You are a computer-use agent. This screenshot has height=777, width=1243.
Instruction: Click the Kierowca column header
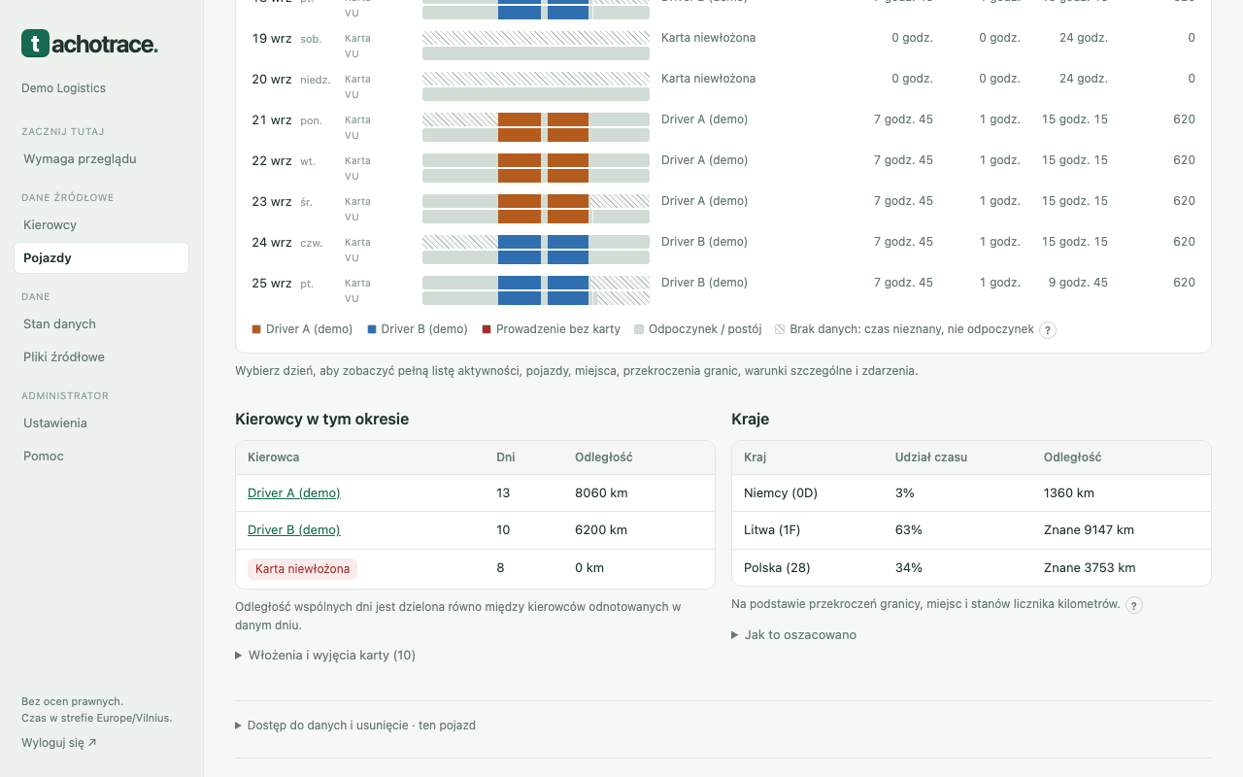(x=274, y=457)
